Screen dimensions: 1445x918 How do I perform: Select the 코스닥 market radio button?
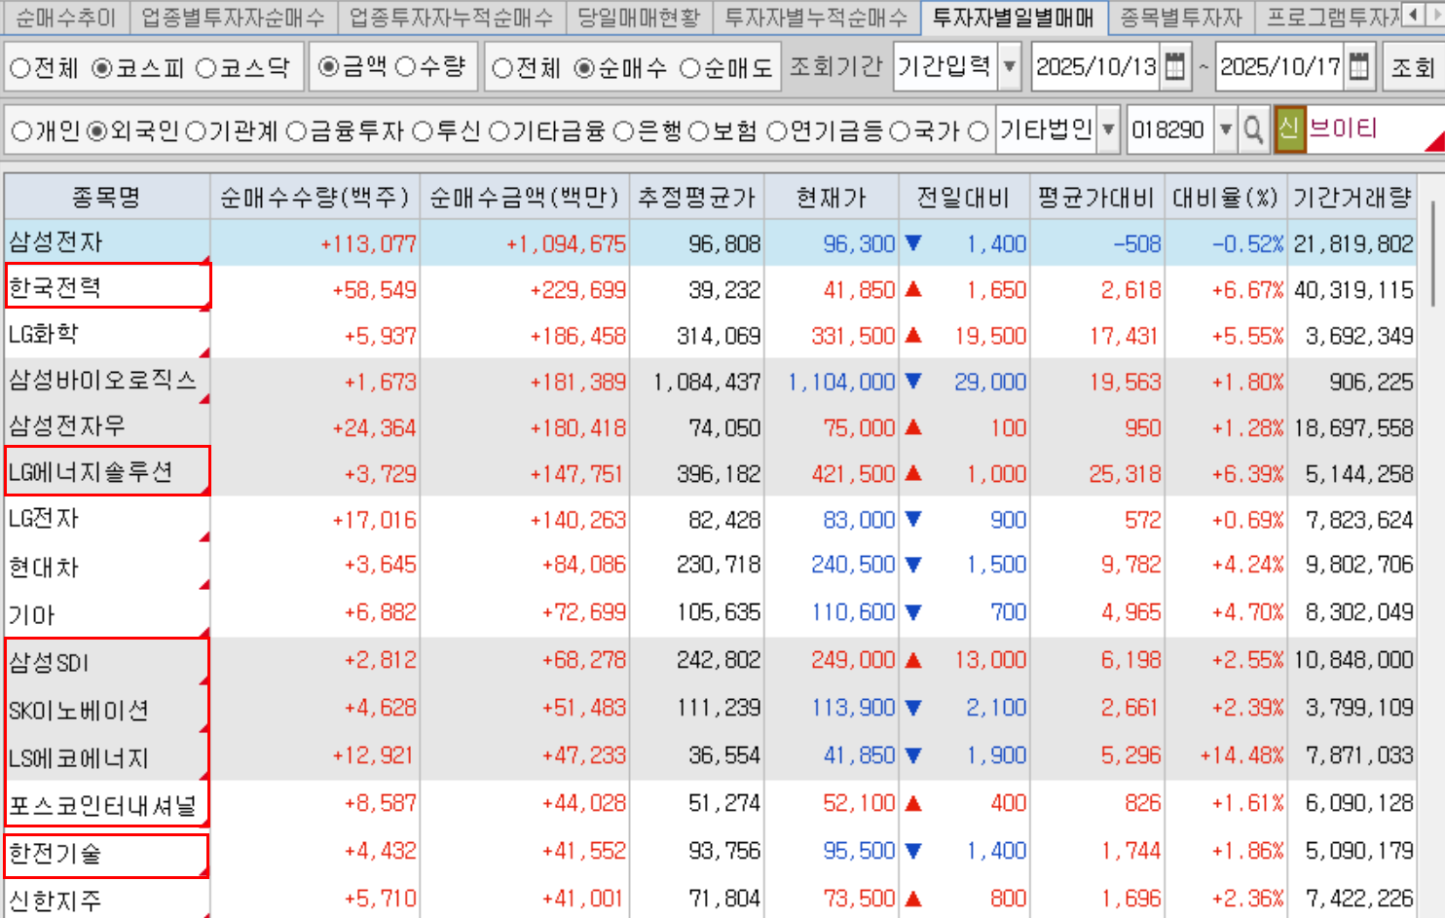pos(206,68)
